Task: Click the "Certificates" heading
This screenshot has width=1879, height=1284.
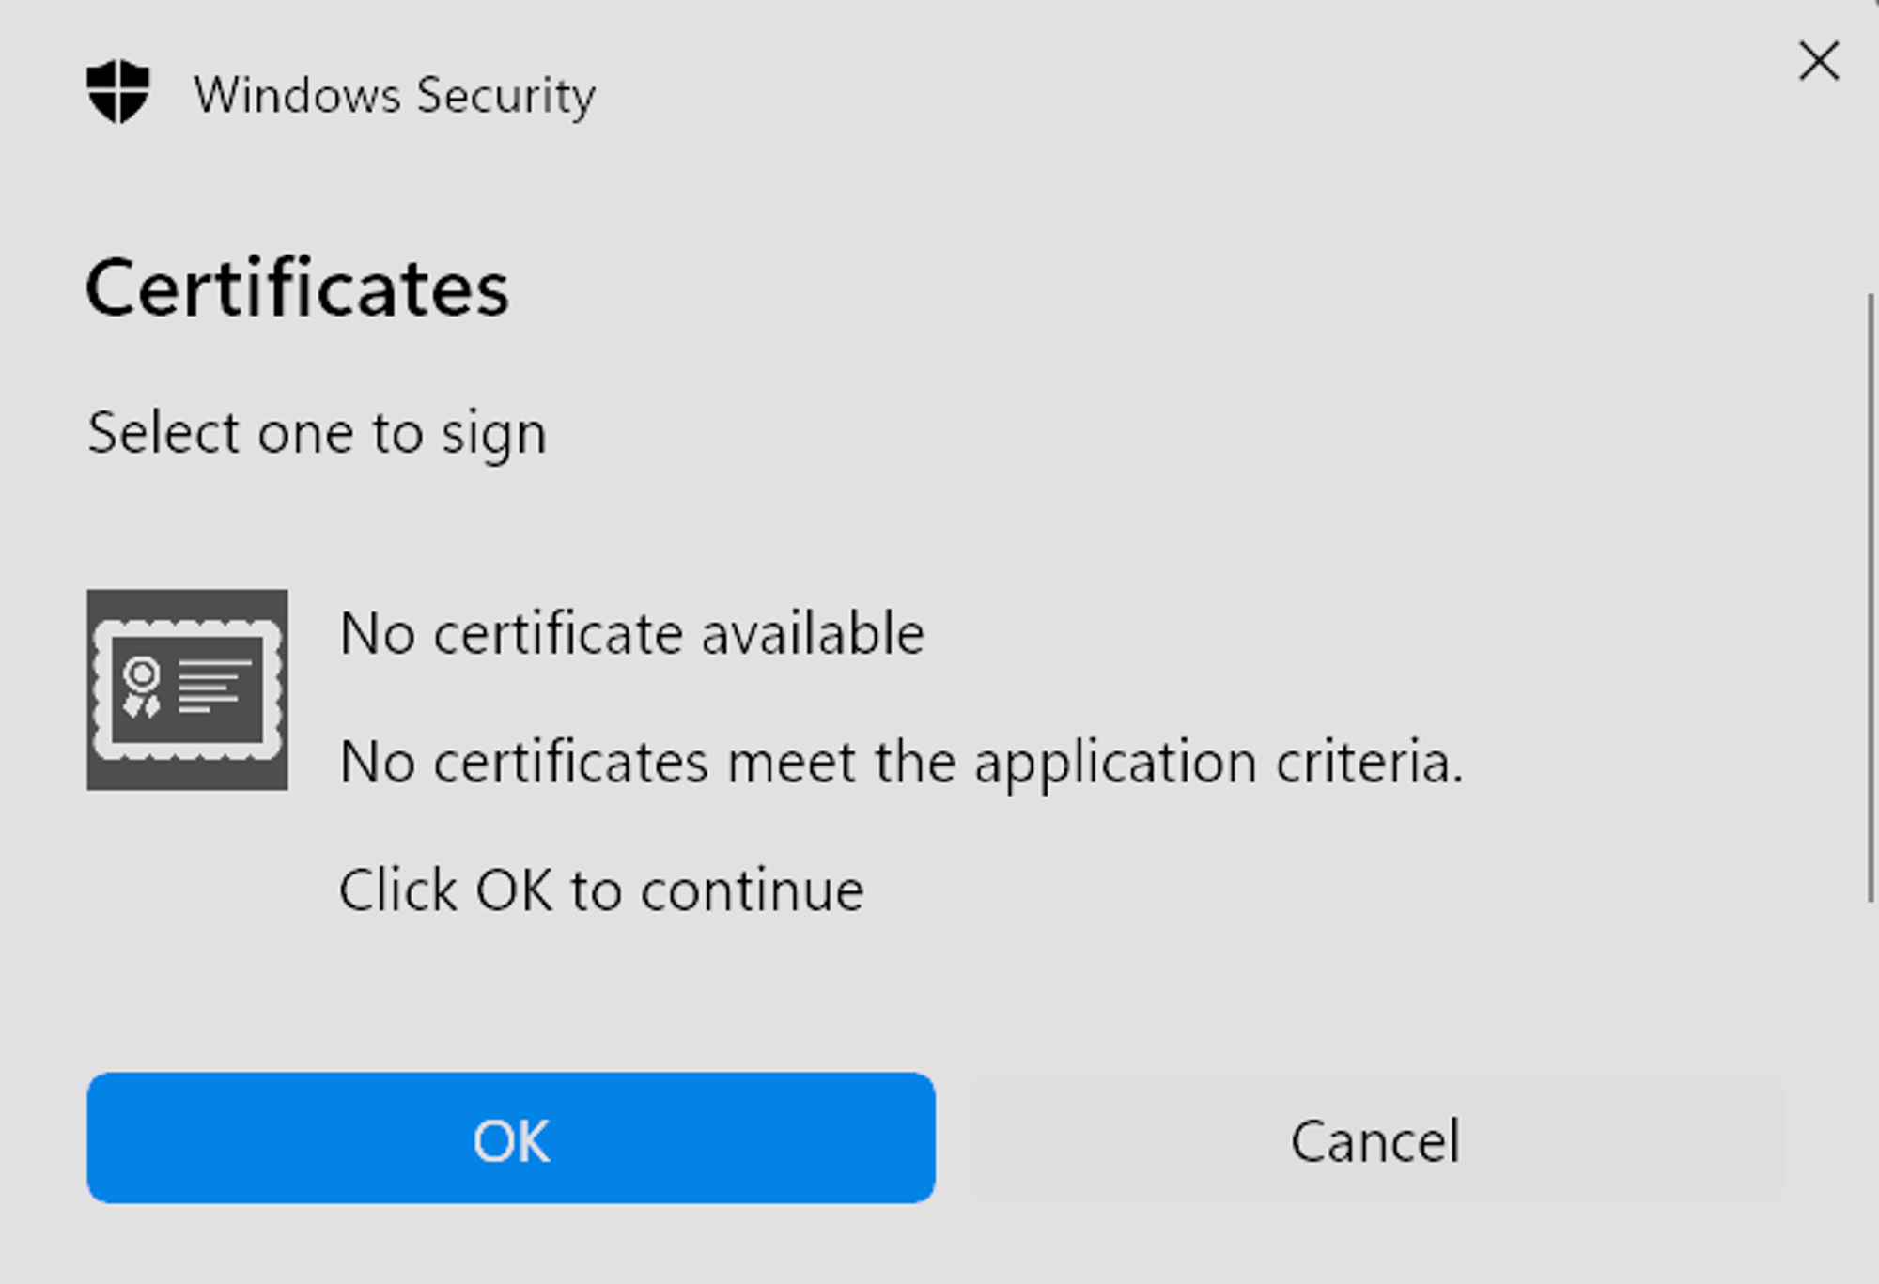Action: [x=298, y=287]
